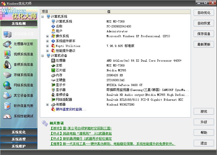Click the 游戏 button

click(x=204, y=112)
